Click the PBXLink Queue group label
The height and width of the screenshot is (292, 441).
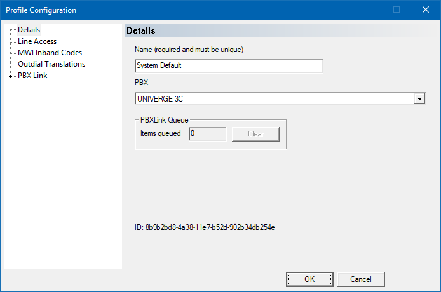click(164, 120)
